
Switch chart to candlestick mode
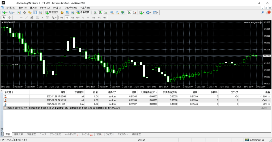[101, 12]
